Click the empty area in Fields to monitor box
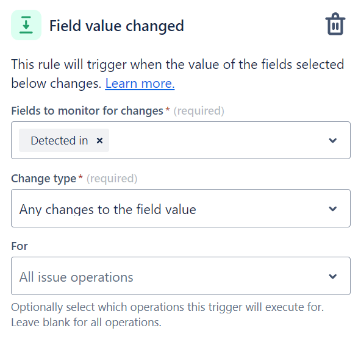Screen dimensions: 361x339 tap(216, 140)
